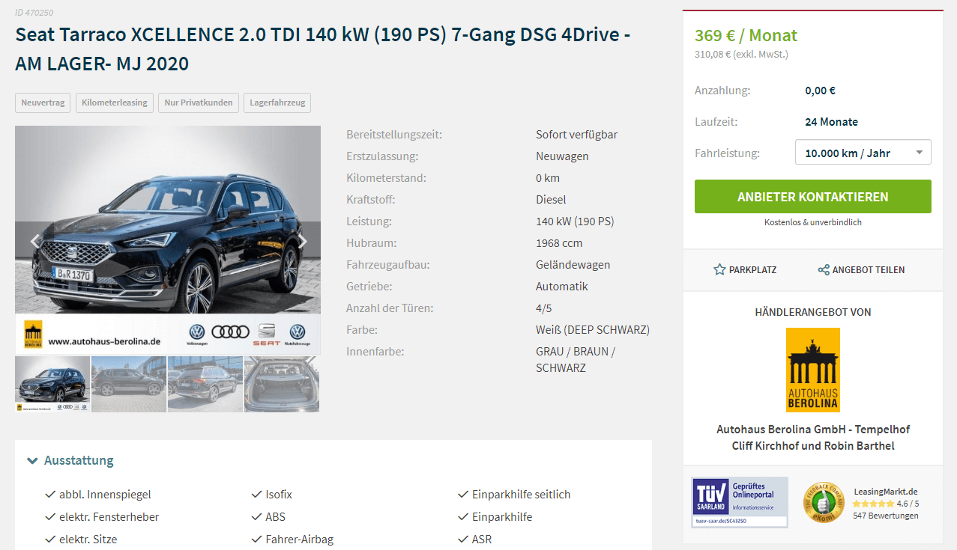Click the 0,00 € Anzahlung value
Image resolution: width=957 pixels, height=550 pixels.
[820, 91]
